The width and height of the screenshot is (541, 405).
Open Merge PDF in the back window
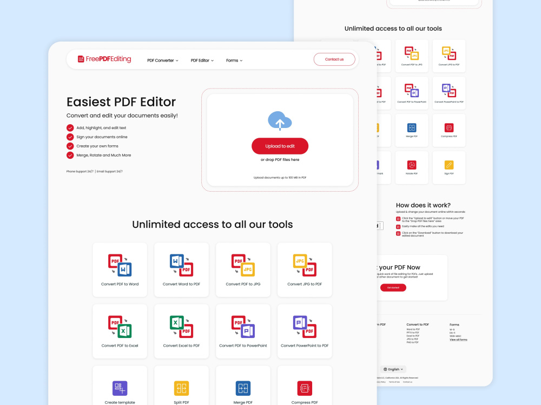[x=412, y=130]
